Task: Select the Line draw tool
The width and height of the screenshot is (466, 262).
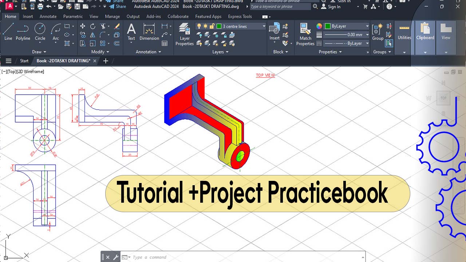Action: 8,32
